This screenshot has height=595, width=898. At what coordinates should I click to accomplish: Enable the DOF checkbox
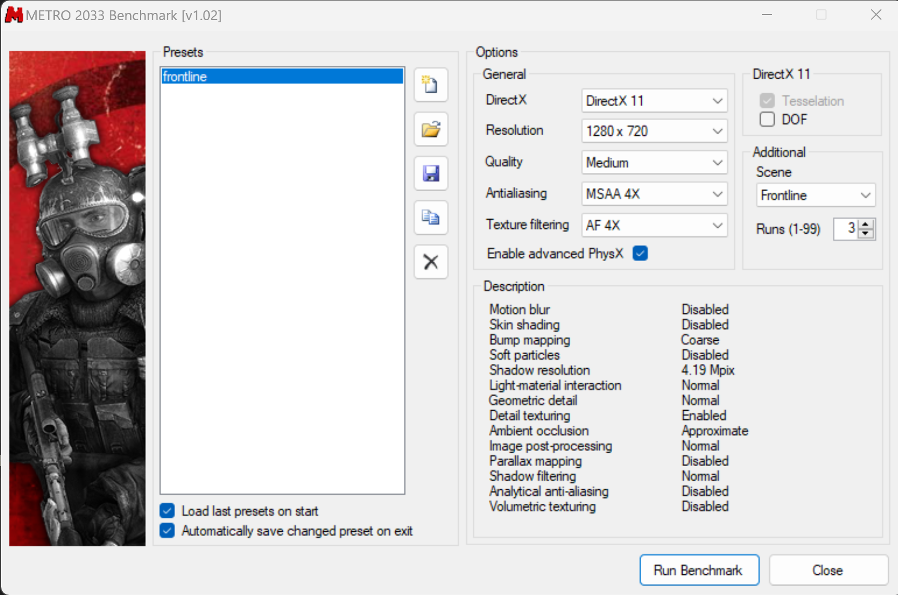coord(767,120)
